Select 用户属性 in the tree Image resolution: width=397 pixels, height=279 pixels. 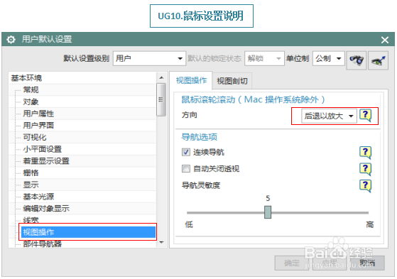38,114
